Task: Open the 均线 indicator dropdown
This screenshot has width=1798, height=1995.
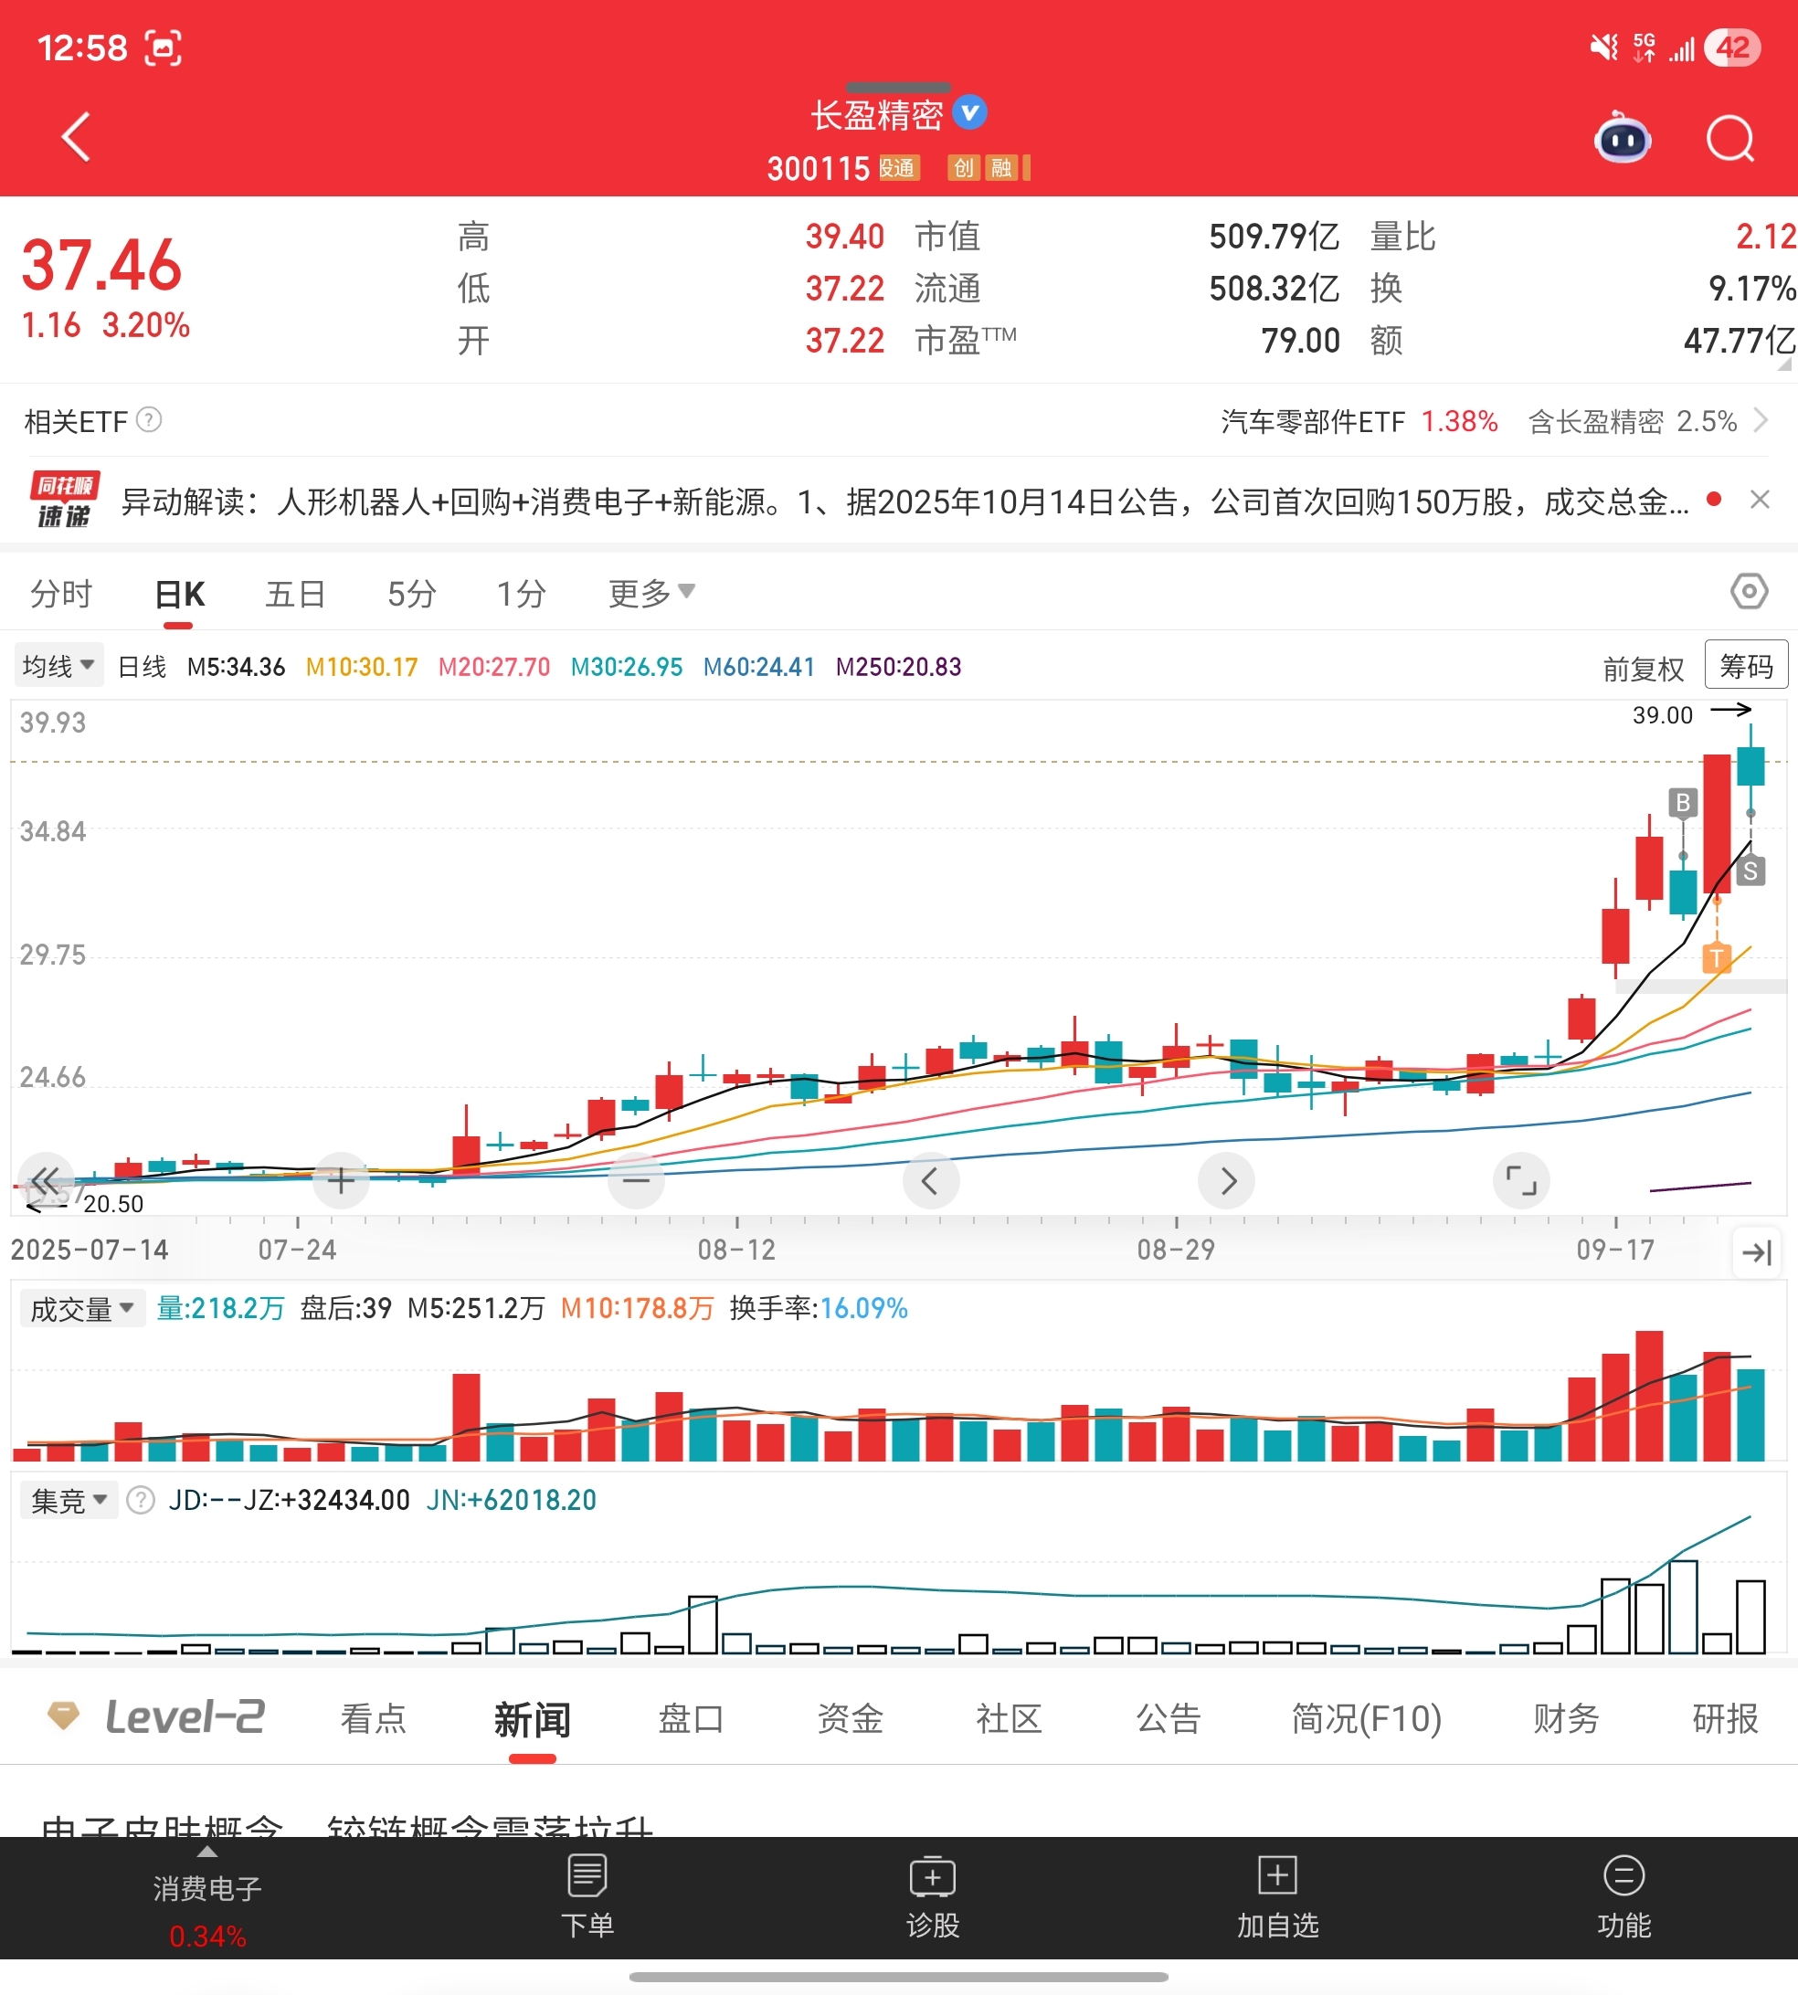Action: point(58,666)
